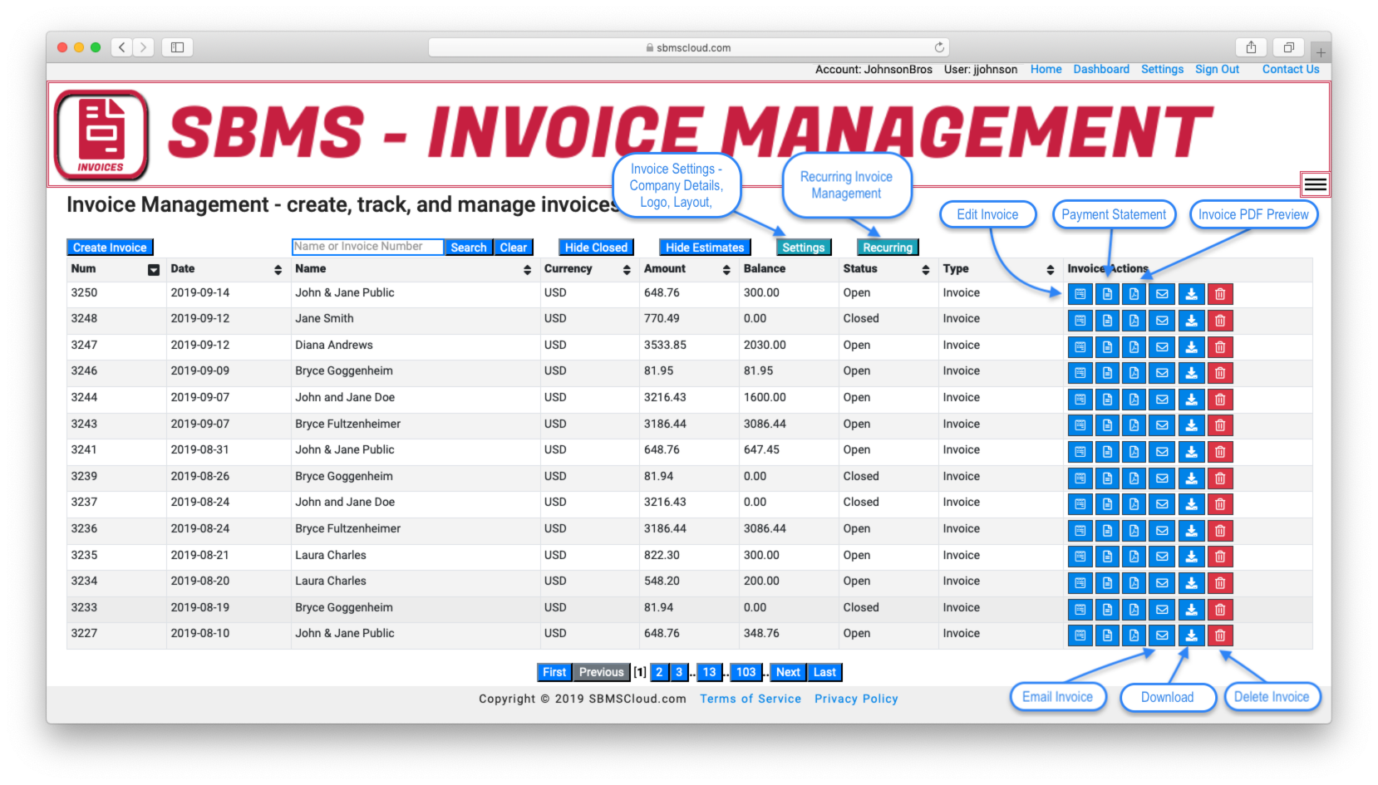Open Terms of Service link

click(x=751, y=699)
